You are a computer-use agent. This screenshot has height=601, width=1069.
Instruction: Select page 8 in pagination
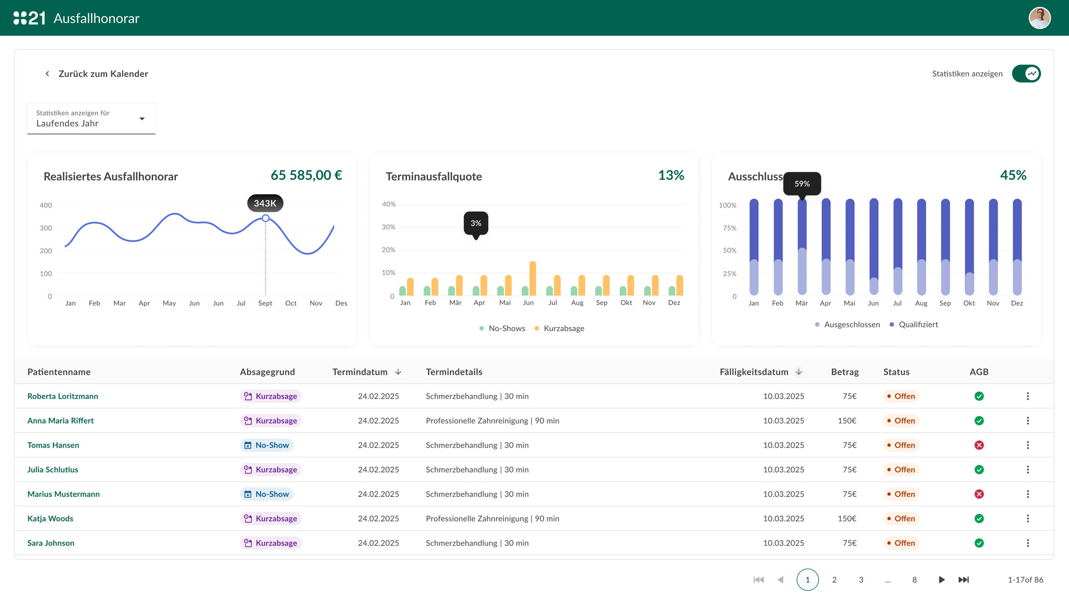click(x=914, y=580)
